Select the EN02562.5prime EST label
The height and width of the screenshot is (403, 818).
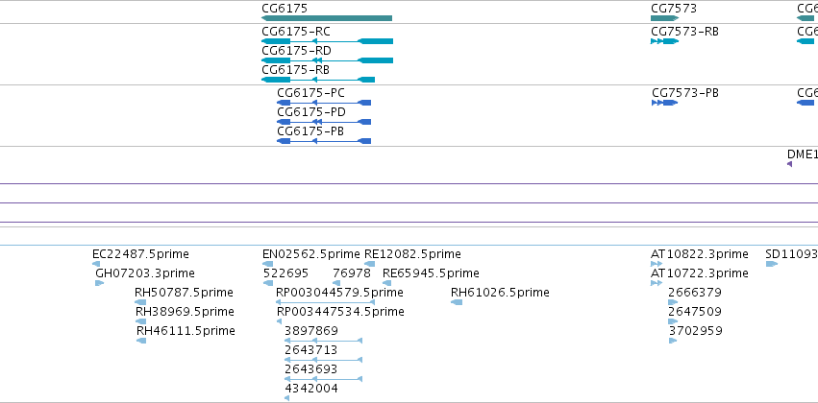click(x=311, y=254)
